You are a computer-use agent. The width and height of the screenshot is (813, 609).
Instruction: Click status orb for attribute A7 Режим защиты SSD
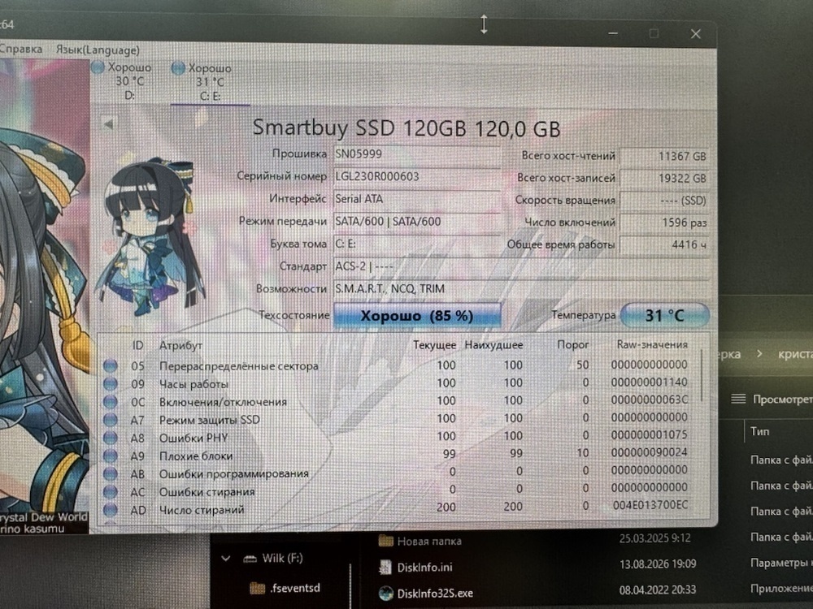click(110, 420)
